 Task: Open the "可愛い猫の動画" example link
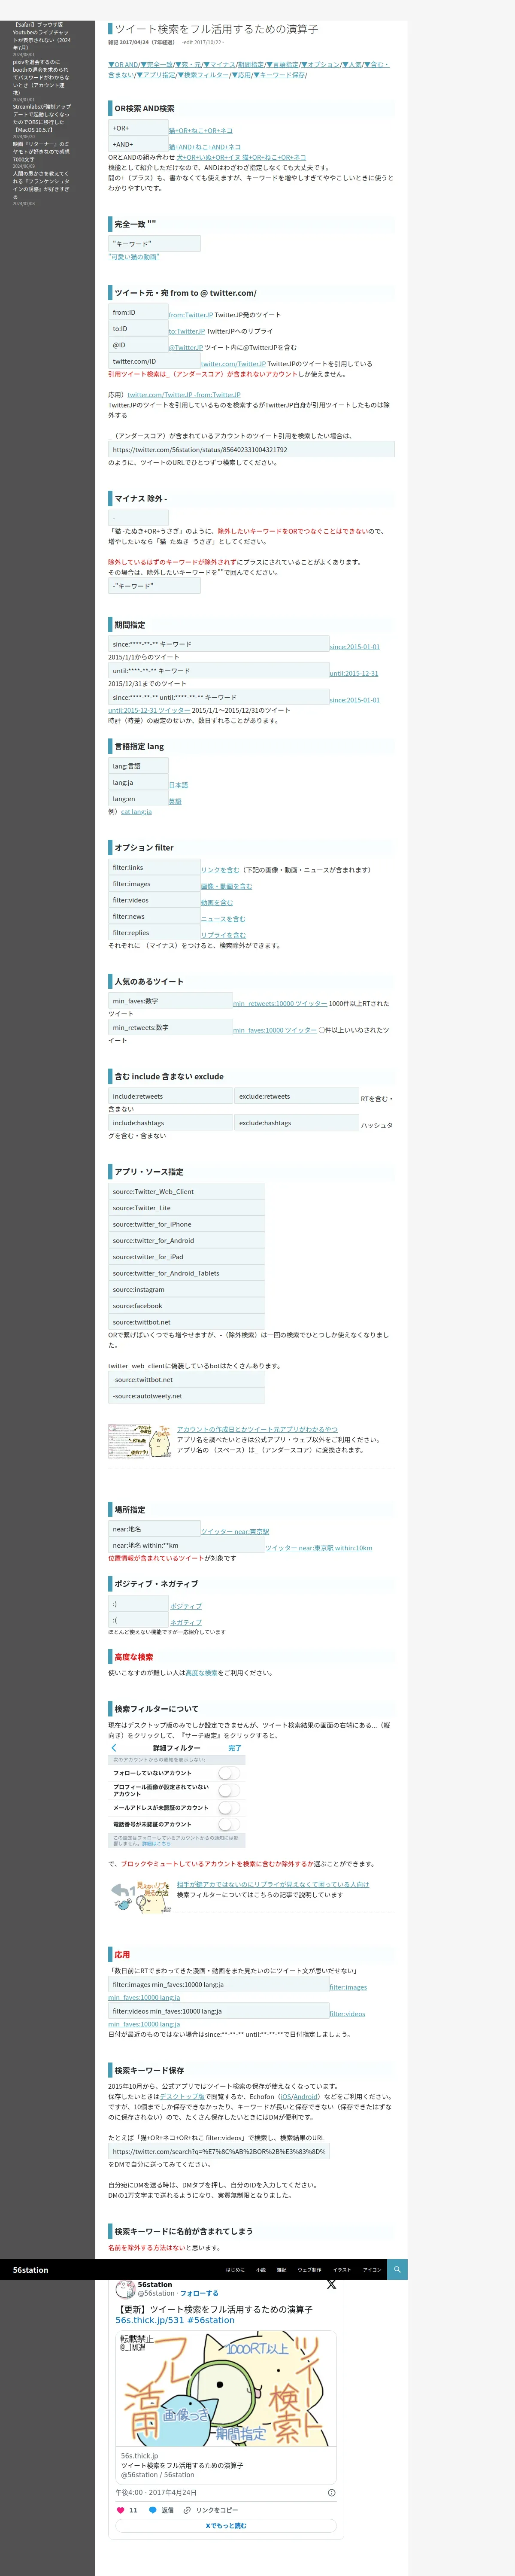click(134, 257)
